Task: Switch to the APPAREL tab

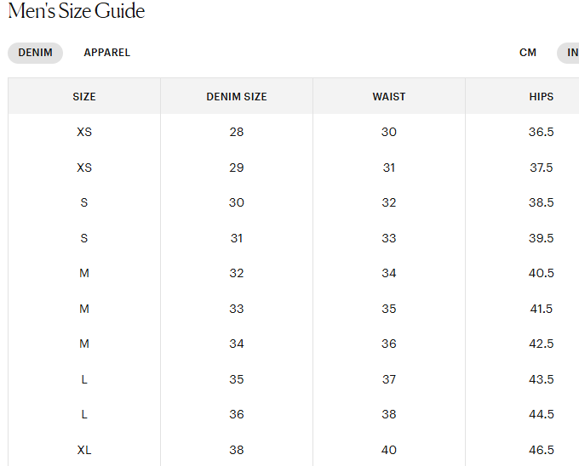Action: (107, 53)
